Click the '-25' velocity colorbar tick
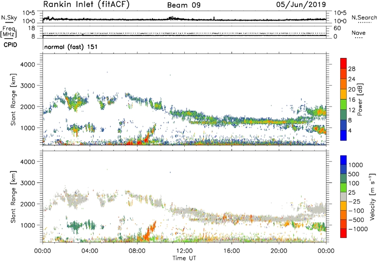 point(354,202)
